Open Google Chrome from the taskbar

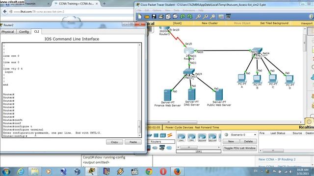click(x=149, y=172)
